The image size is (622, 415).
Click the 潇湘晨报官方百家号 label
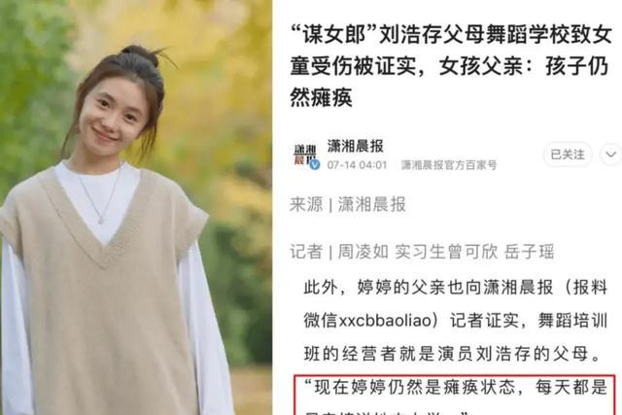click(x=449, y=165)
